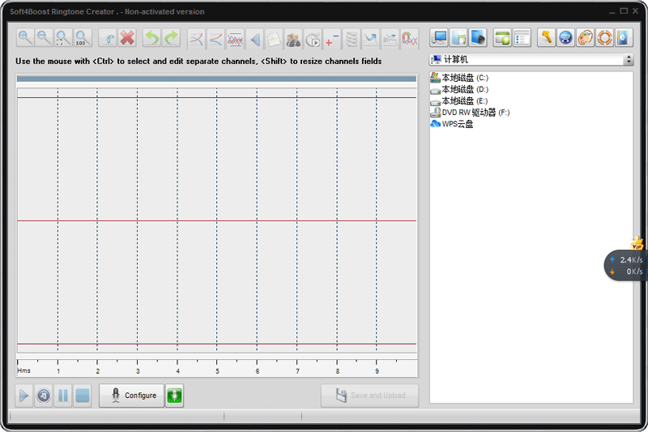
Task: Click the lifebuoy help icon
Action: 604,38
